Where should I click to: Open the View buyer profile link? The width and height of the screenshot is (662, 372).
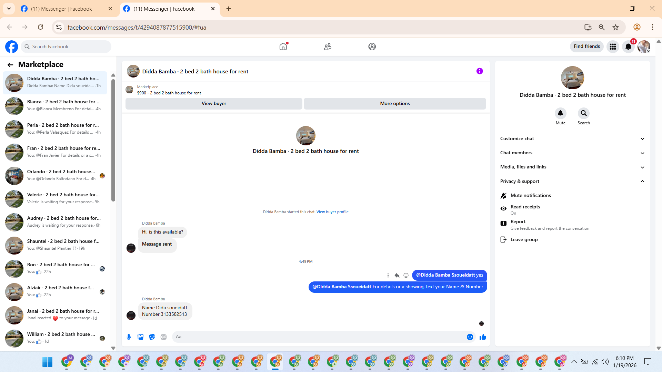coord(332,212)
